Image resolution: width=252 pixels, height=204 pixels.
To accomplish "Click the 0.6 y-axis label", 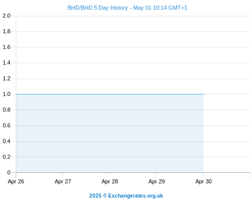I will pos(7,125).
